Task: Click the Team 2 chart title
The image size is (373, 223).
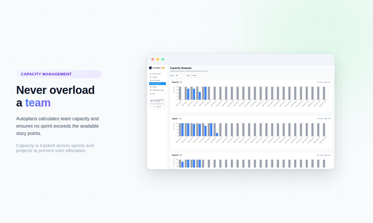Action: [x=175, y=155]
